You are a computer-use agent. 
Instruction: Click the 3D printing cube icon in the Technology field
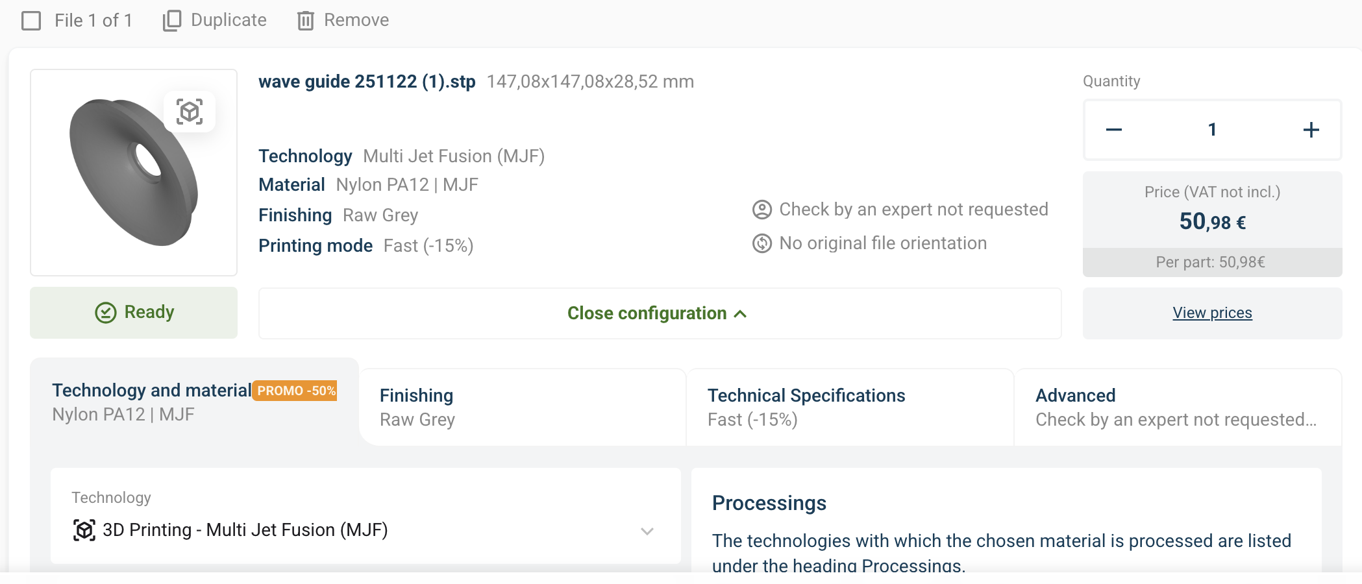pos(84,530)
